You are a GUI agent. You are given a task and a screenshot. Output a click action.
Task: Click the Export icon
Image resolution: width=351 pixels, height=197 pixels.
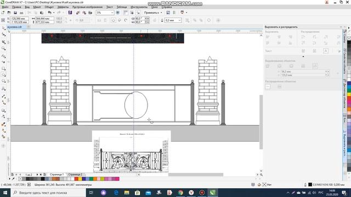click(84, 13)
